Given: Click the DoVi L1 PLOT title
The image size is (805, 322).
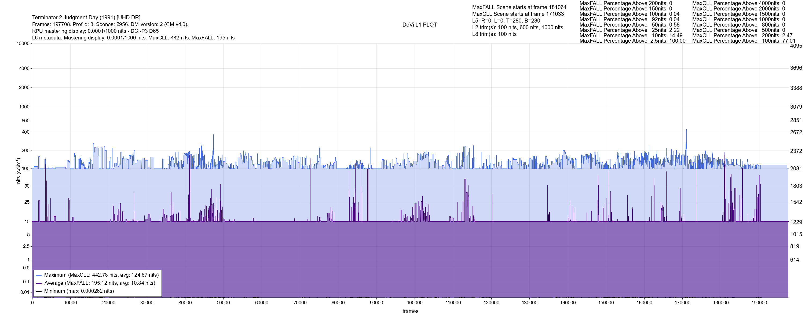Looking at the screenshot, I should pyautogui.click(x=419, y=25).
